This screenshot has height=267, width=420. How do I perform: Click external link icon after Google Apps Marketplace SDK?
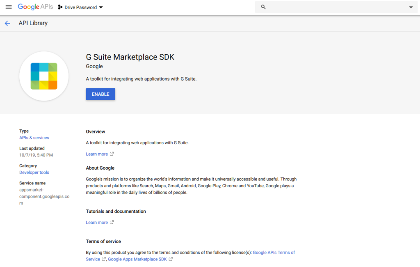pos(171,259)
